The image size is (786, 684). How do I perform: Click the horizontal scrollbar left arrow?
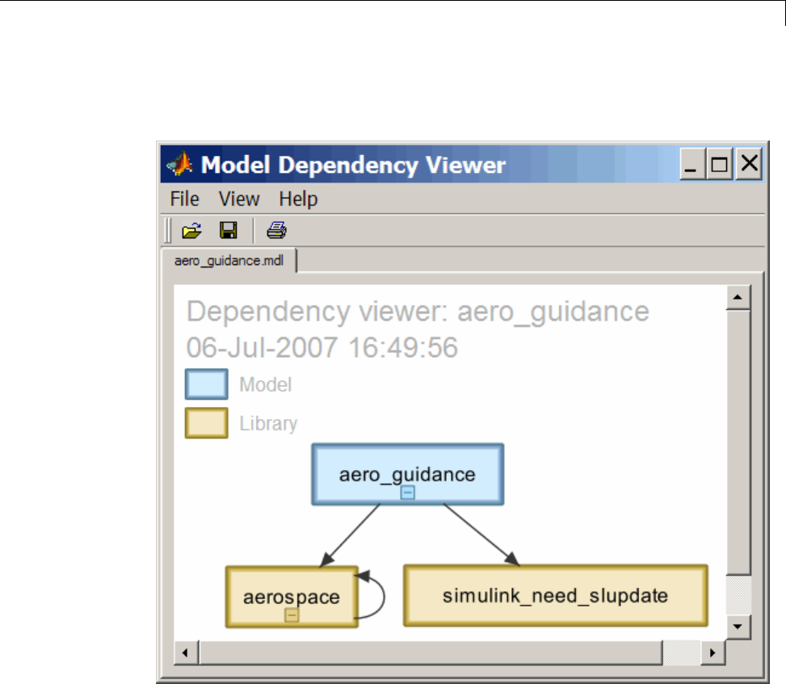[186, 653]
